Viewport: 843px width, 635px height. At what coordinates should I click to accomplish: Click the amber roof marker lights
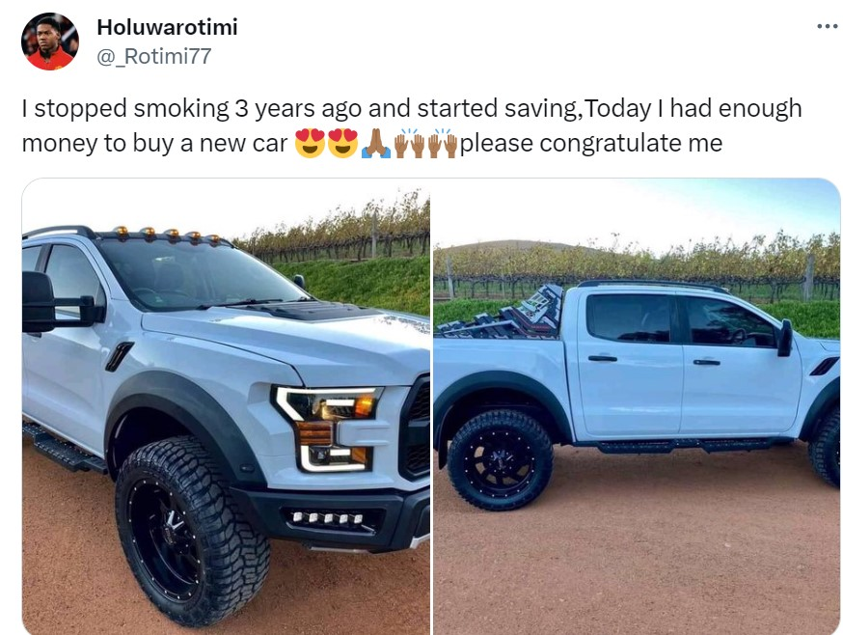(167, 235)
